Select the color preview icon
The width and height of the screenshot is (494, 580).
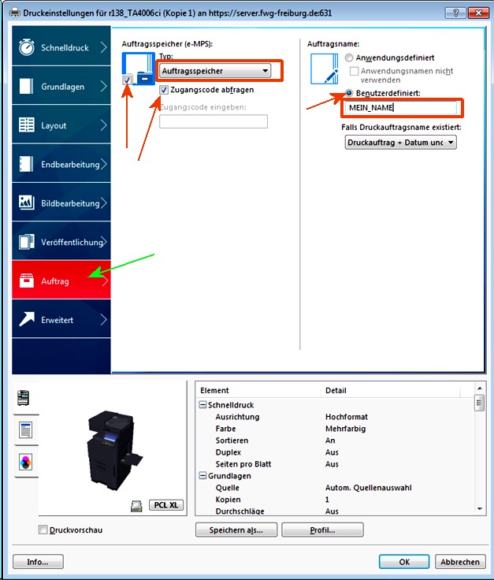(x=24, y=462)
